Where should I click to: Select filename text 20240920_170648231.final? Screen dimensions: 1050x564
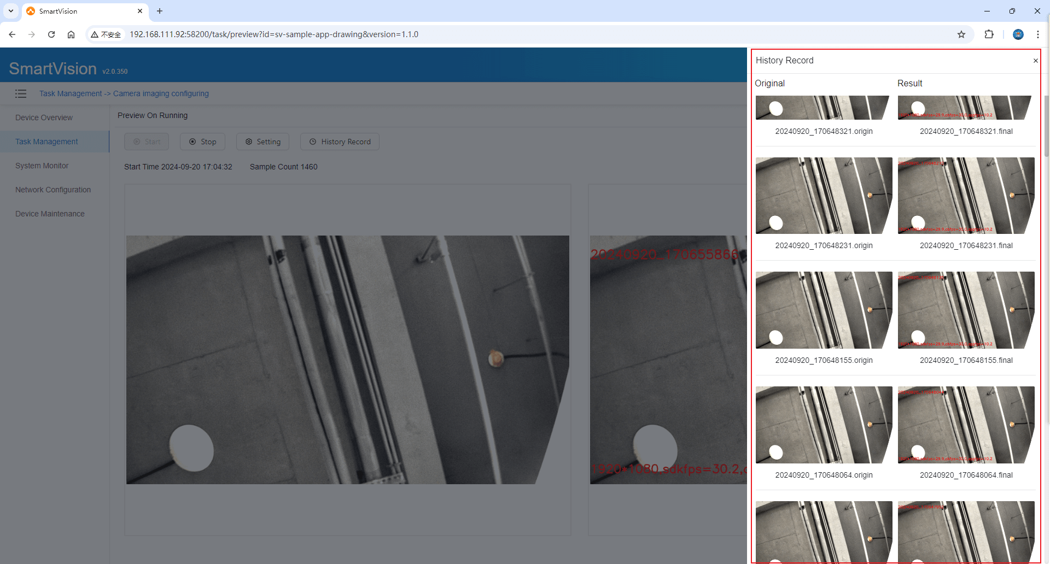tap(966, 245)
